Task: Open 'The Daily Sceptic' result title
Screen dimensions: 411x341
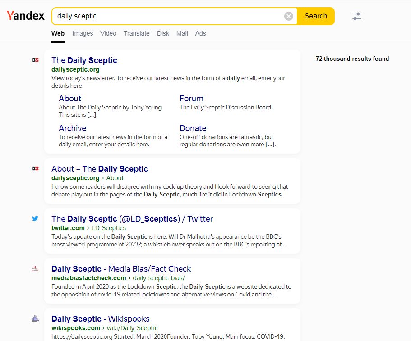Action: click(x=84, y=60)
